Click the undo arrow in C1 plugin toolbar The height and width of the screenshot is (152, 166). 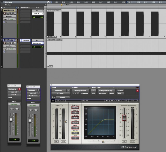click(x=58, y=100)
